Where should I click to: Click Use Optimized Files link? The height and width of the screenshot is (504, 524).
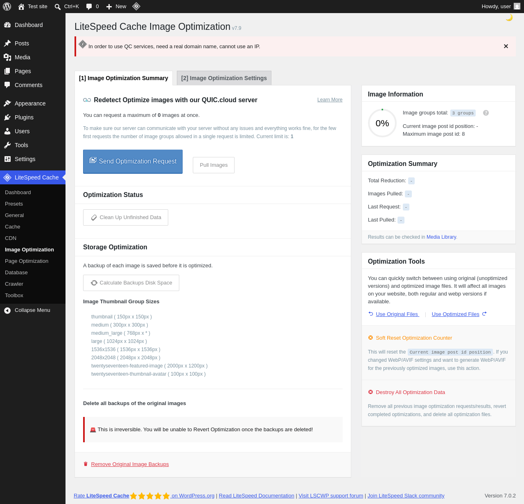coord(456,314)
